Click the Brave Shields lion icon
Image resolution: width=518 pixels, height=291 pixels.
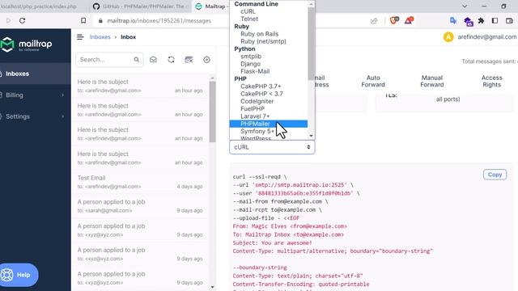[x=394, y=20]
